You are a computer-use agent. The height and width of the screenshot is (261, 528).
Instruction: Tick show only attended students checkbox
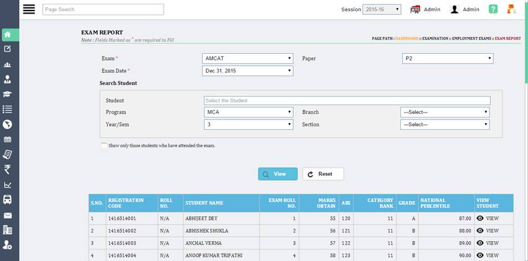(103, 145)
